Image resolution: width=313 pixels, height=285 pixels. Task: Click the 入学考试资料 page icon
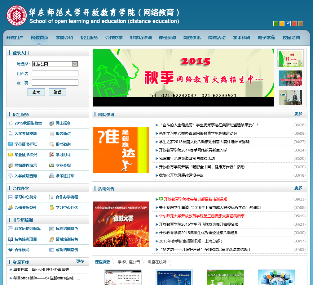coord(10,133)
